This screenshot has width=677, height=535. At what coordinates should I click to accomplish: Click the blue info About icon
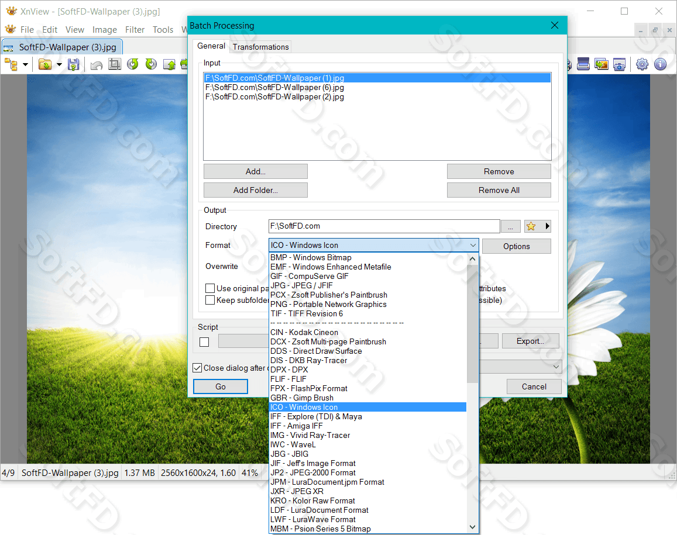660,64
